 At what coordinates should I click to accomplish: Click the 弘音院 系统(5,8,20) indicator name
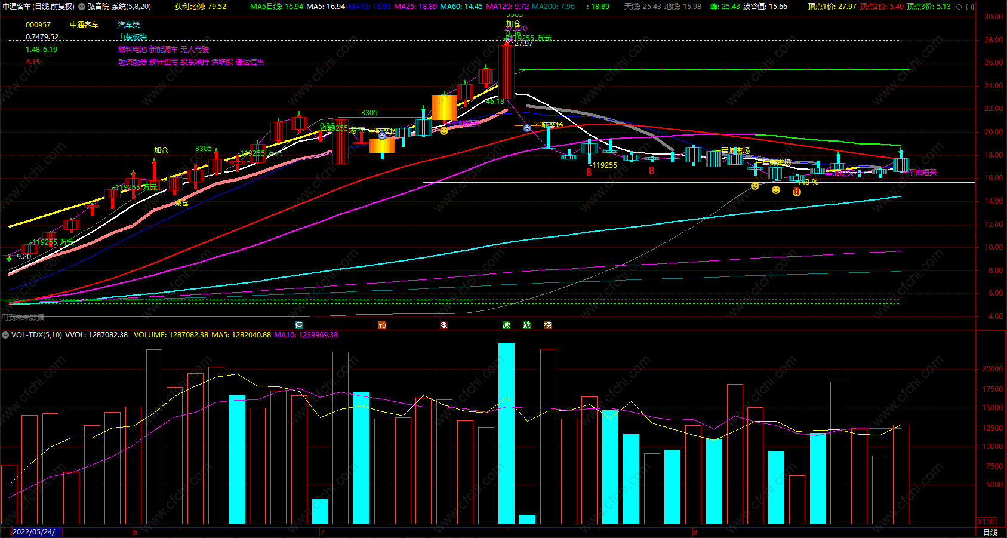pos(119,7)
